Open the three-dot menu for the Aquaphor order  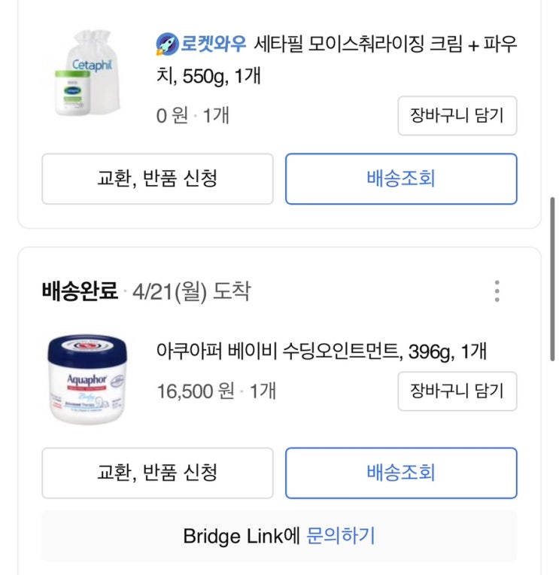(497, 291)
